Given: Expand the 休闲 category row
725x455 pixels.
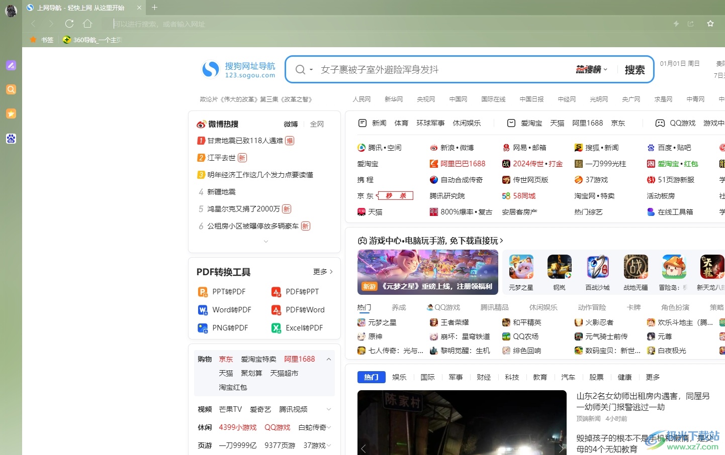Looking at the screenshot, I should (x=329, y=427).
